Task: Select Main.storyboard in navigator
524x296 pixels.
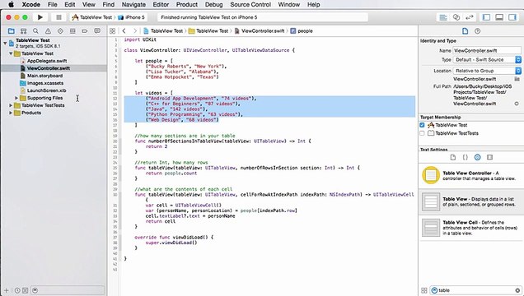Action: 44,76
